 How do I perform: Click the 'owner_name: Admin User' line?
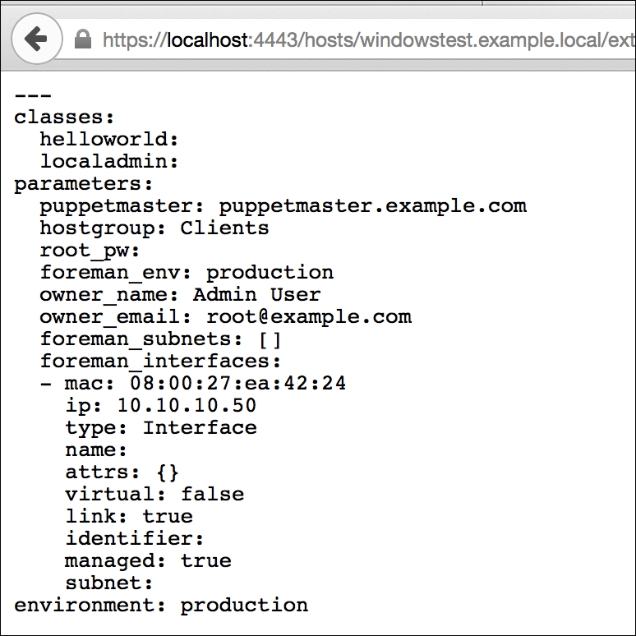click(180, 294)
